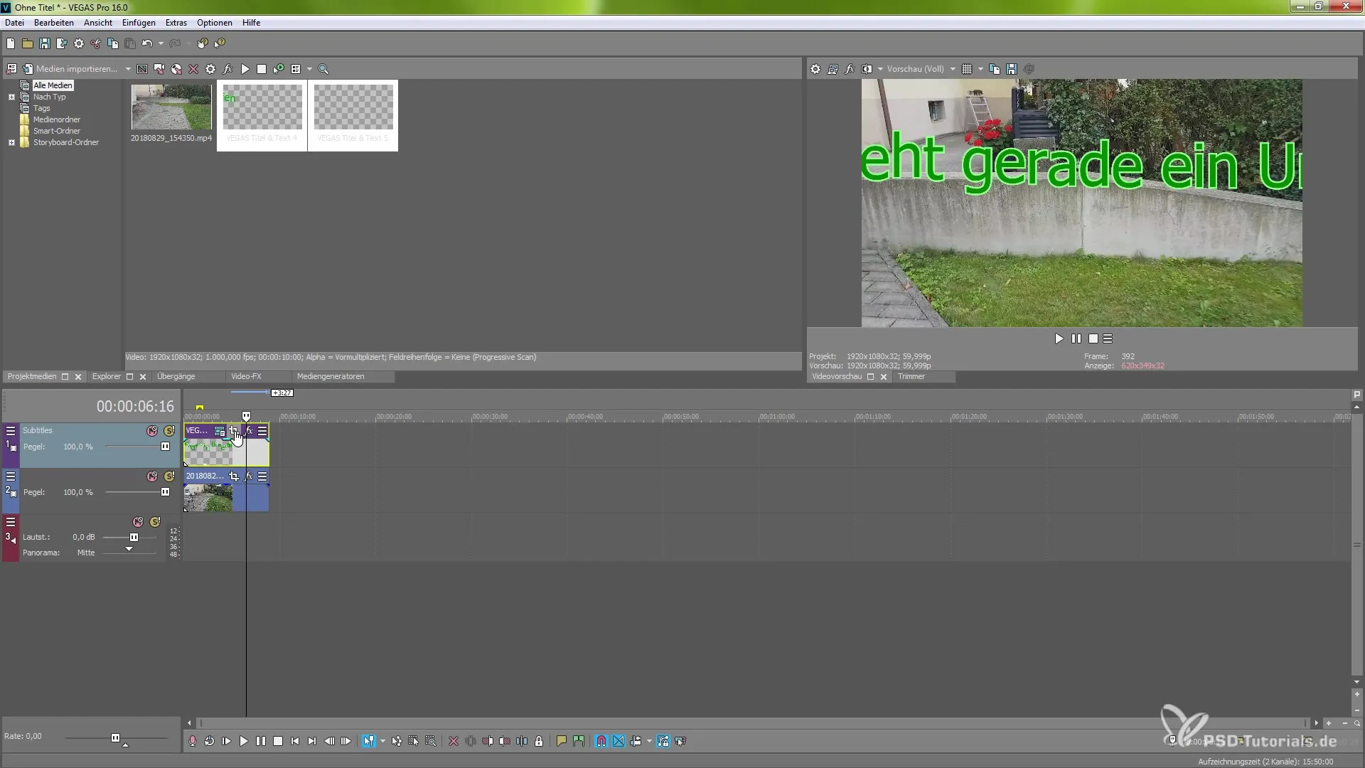The height and width of the screenshot is (768, 1365).
Task: Switch to the Trimmer tab
Action: 911,376
